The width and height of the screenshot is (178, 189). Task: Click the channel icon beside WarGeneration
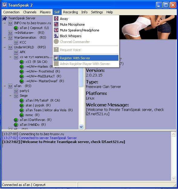click(10, 37)
